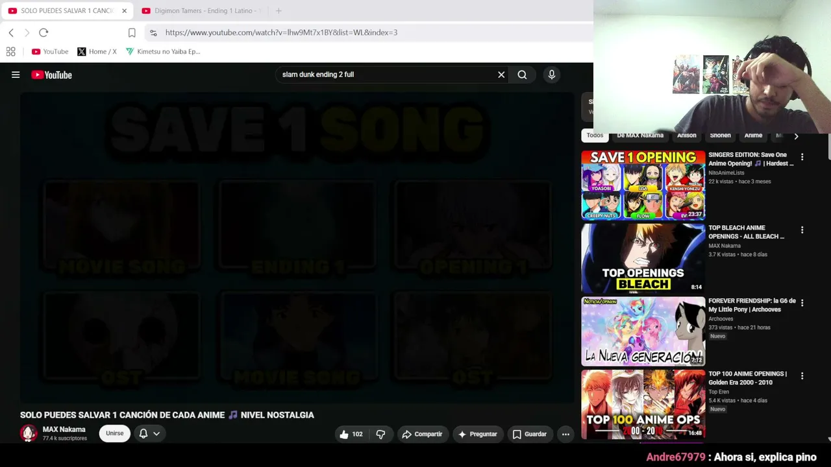
Task: Open the FOREVER FRIENDSHIP video title
Action: click(752, 305)
